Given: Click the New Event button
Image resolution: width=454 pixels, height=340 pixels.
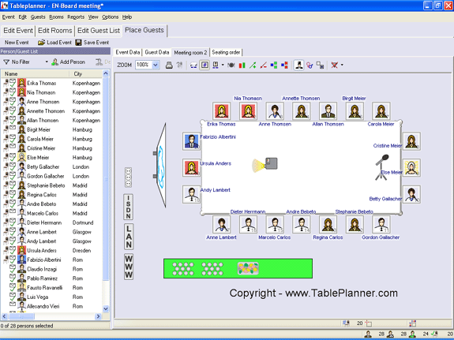Looking at the screenshot, I should pyautogui.click(x=17, y=43).
